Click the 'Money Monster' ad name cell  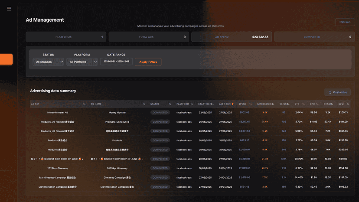117,113
